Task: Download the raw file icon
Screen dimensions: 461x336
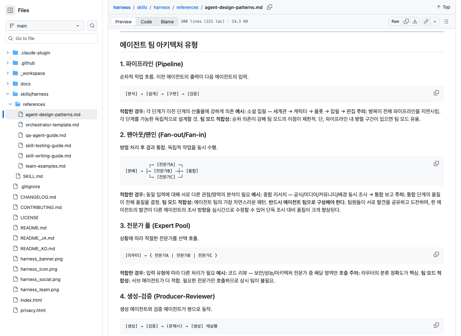Action: [x=415, y=21]
